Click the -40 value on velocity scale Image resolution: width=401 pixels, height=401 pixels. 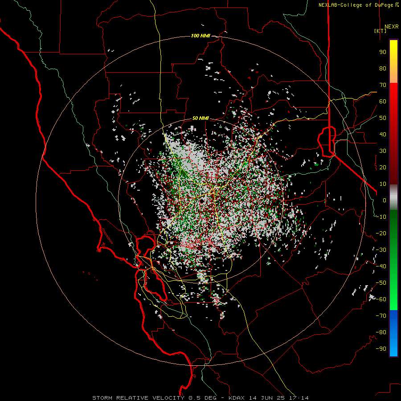(381, 266)
